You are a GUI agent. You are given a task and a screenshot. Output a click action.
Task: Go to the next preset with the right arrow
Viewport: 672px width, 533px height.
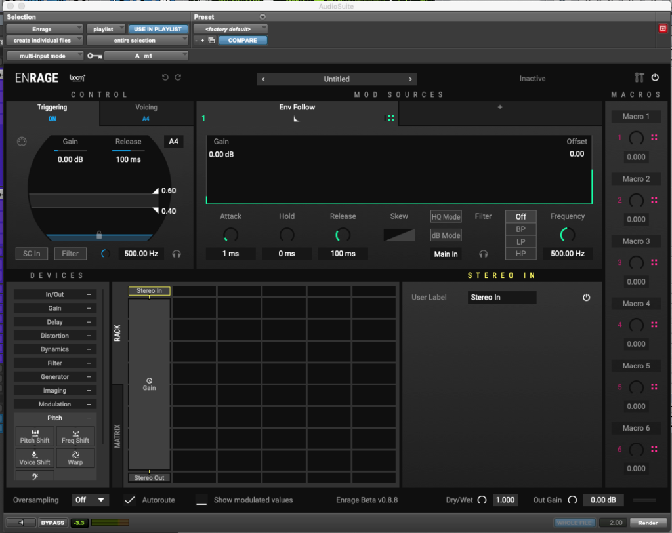point(410,79)
